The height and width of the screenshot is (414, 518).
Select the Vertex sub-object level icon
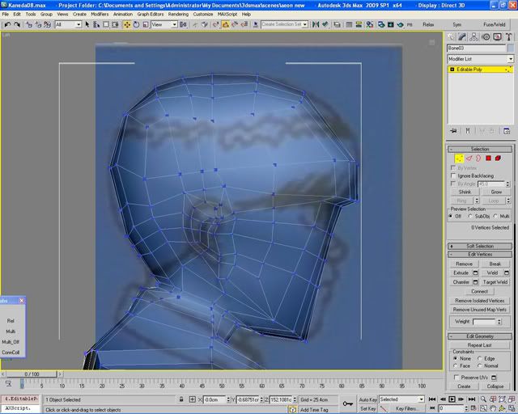point(459,158)
